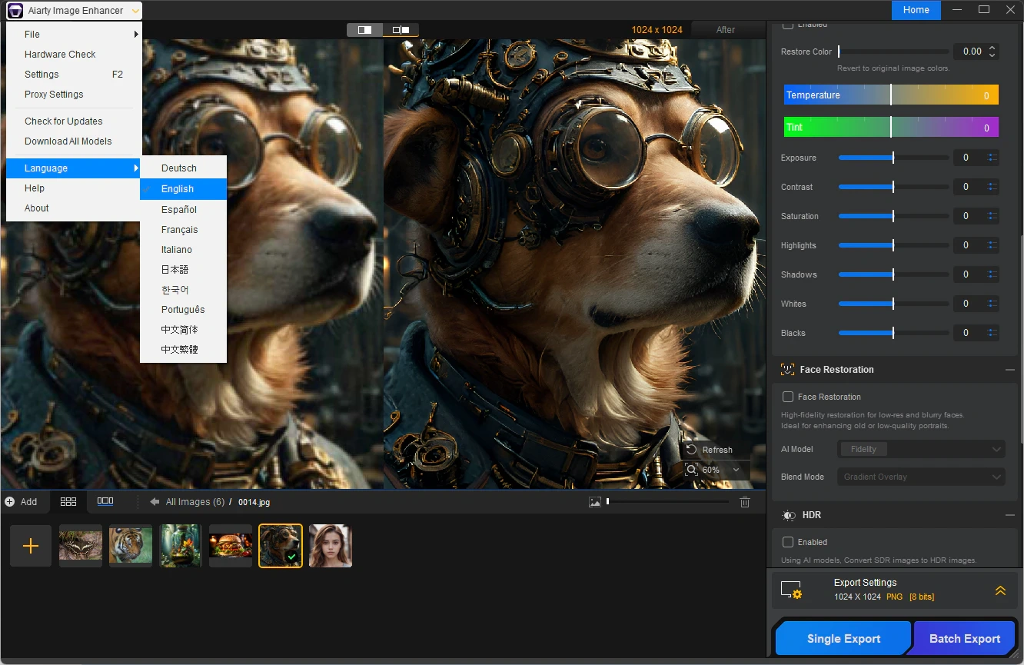Click the Export Settings gear icon
Screen dimensions: 1024x665
(x=791, y=590)
